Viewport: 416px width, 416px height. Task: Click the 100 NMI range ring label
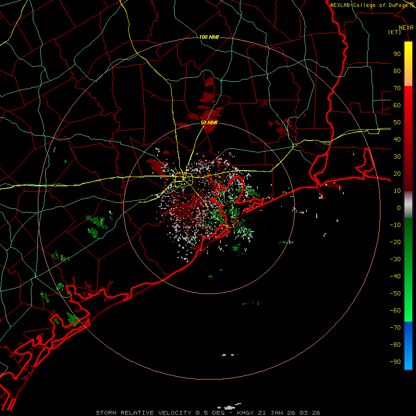pos(209,37)
